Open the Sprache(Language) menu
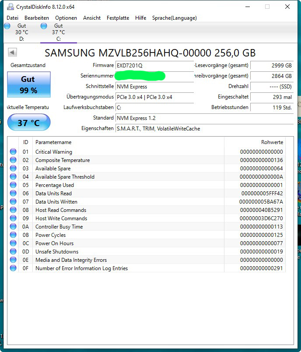The height and width of the screenshot is (352, 301). tap(174, 18)
